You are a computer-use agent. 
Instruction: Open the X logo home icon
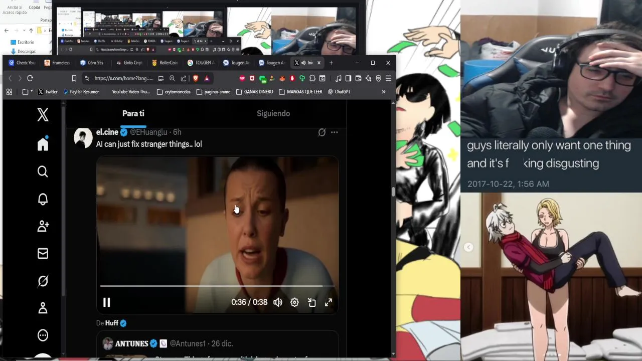coord(43,115)
